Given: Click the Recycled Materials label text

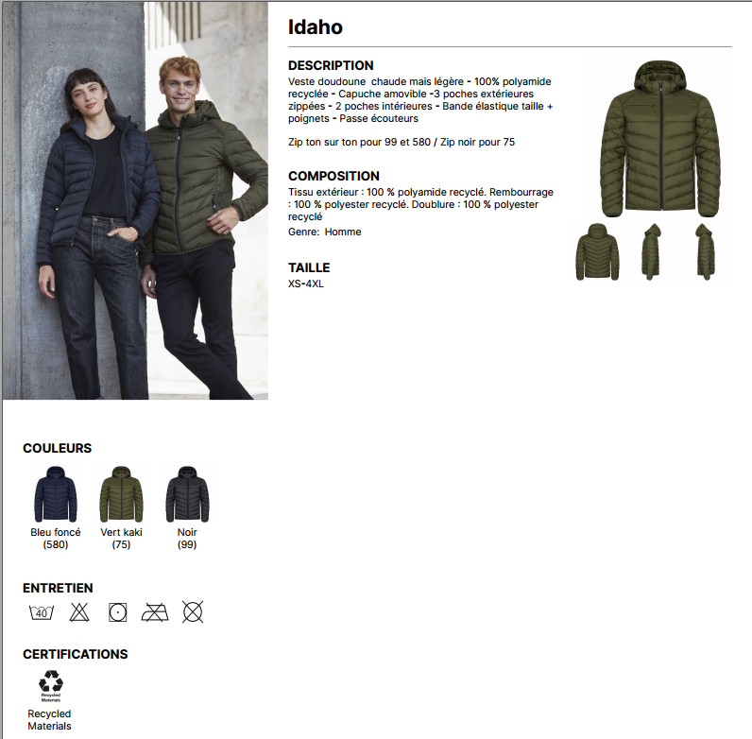Looking at the screenshot, I should [49, 720].
